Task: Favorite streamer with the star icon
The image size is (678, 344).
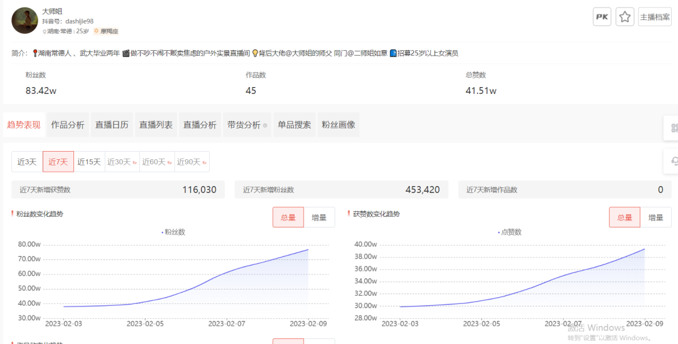Action: click(625, 17)
